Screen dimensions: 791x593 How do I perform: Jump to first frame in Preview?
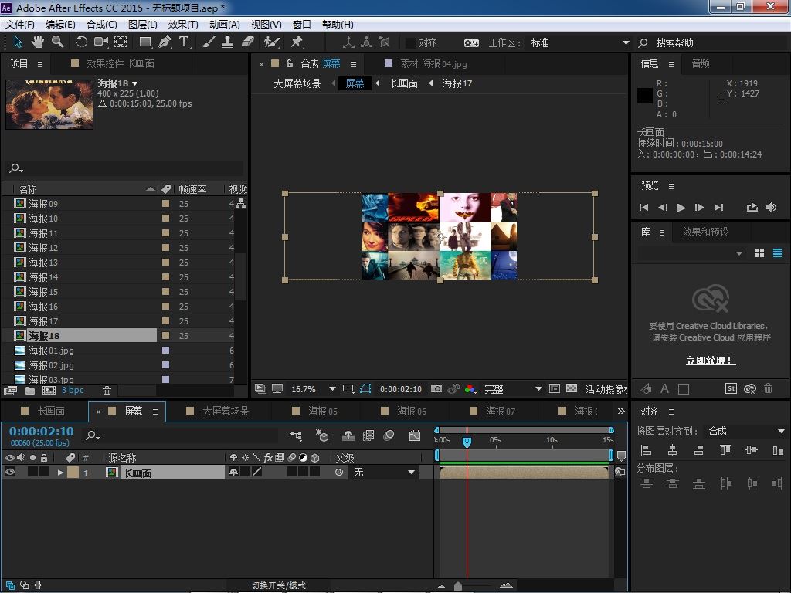click(x=643, y=207)
